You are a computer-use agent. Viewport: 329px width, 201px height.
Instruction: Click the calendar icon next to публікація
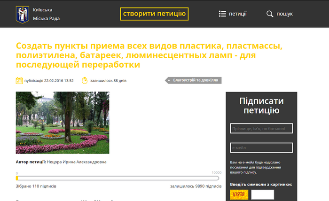coord(19,80)
